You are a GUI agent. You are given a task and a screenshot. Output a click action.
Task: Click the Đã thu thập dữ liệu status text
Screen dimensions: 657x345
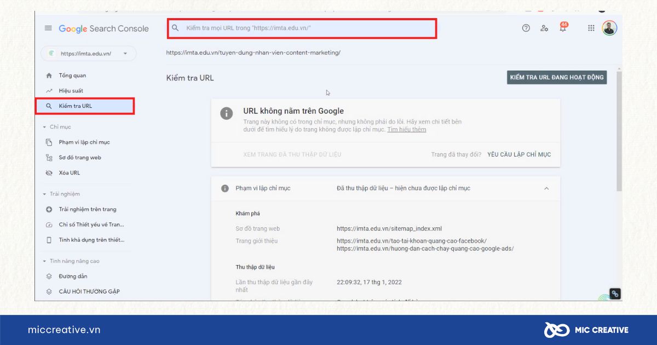(404, 188)
